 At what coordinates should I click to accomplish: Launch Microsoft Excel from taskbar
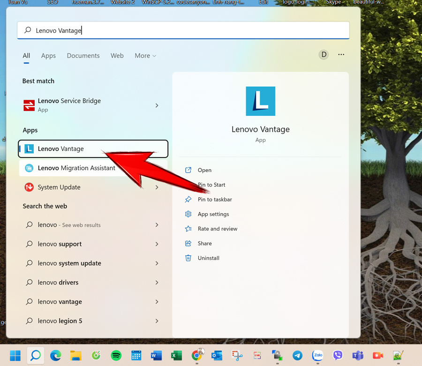coord(177,356)
